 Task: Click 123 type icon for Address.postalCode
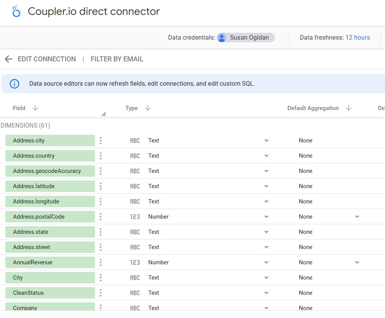tap(135, 217)
